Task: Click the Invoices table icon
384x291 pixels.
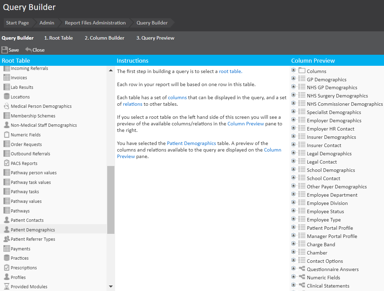Action: [x=7, y=77]
